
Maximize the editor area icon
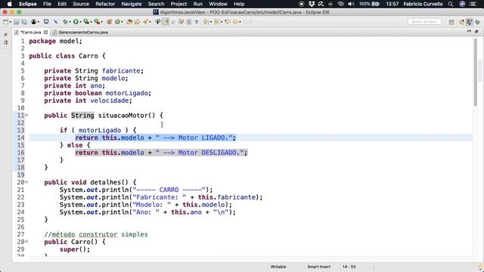476,32
